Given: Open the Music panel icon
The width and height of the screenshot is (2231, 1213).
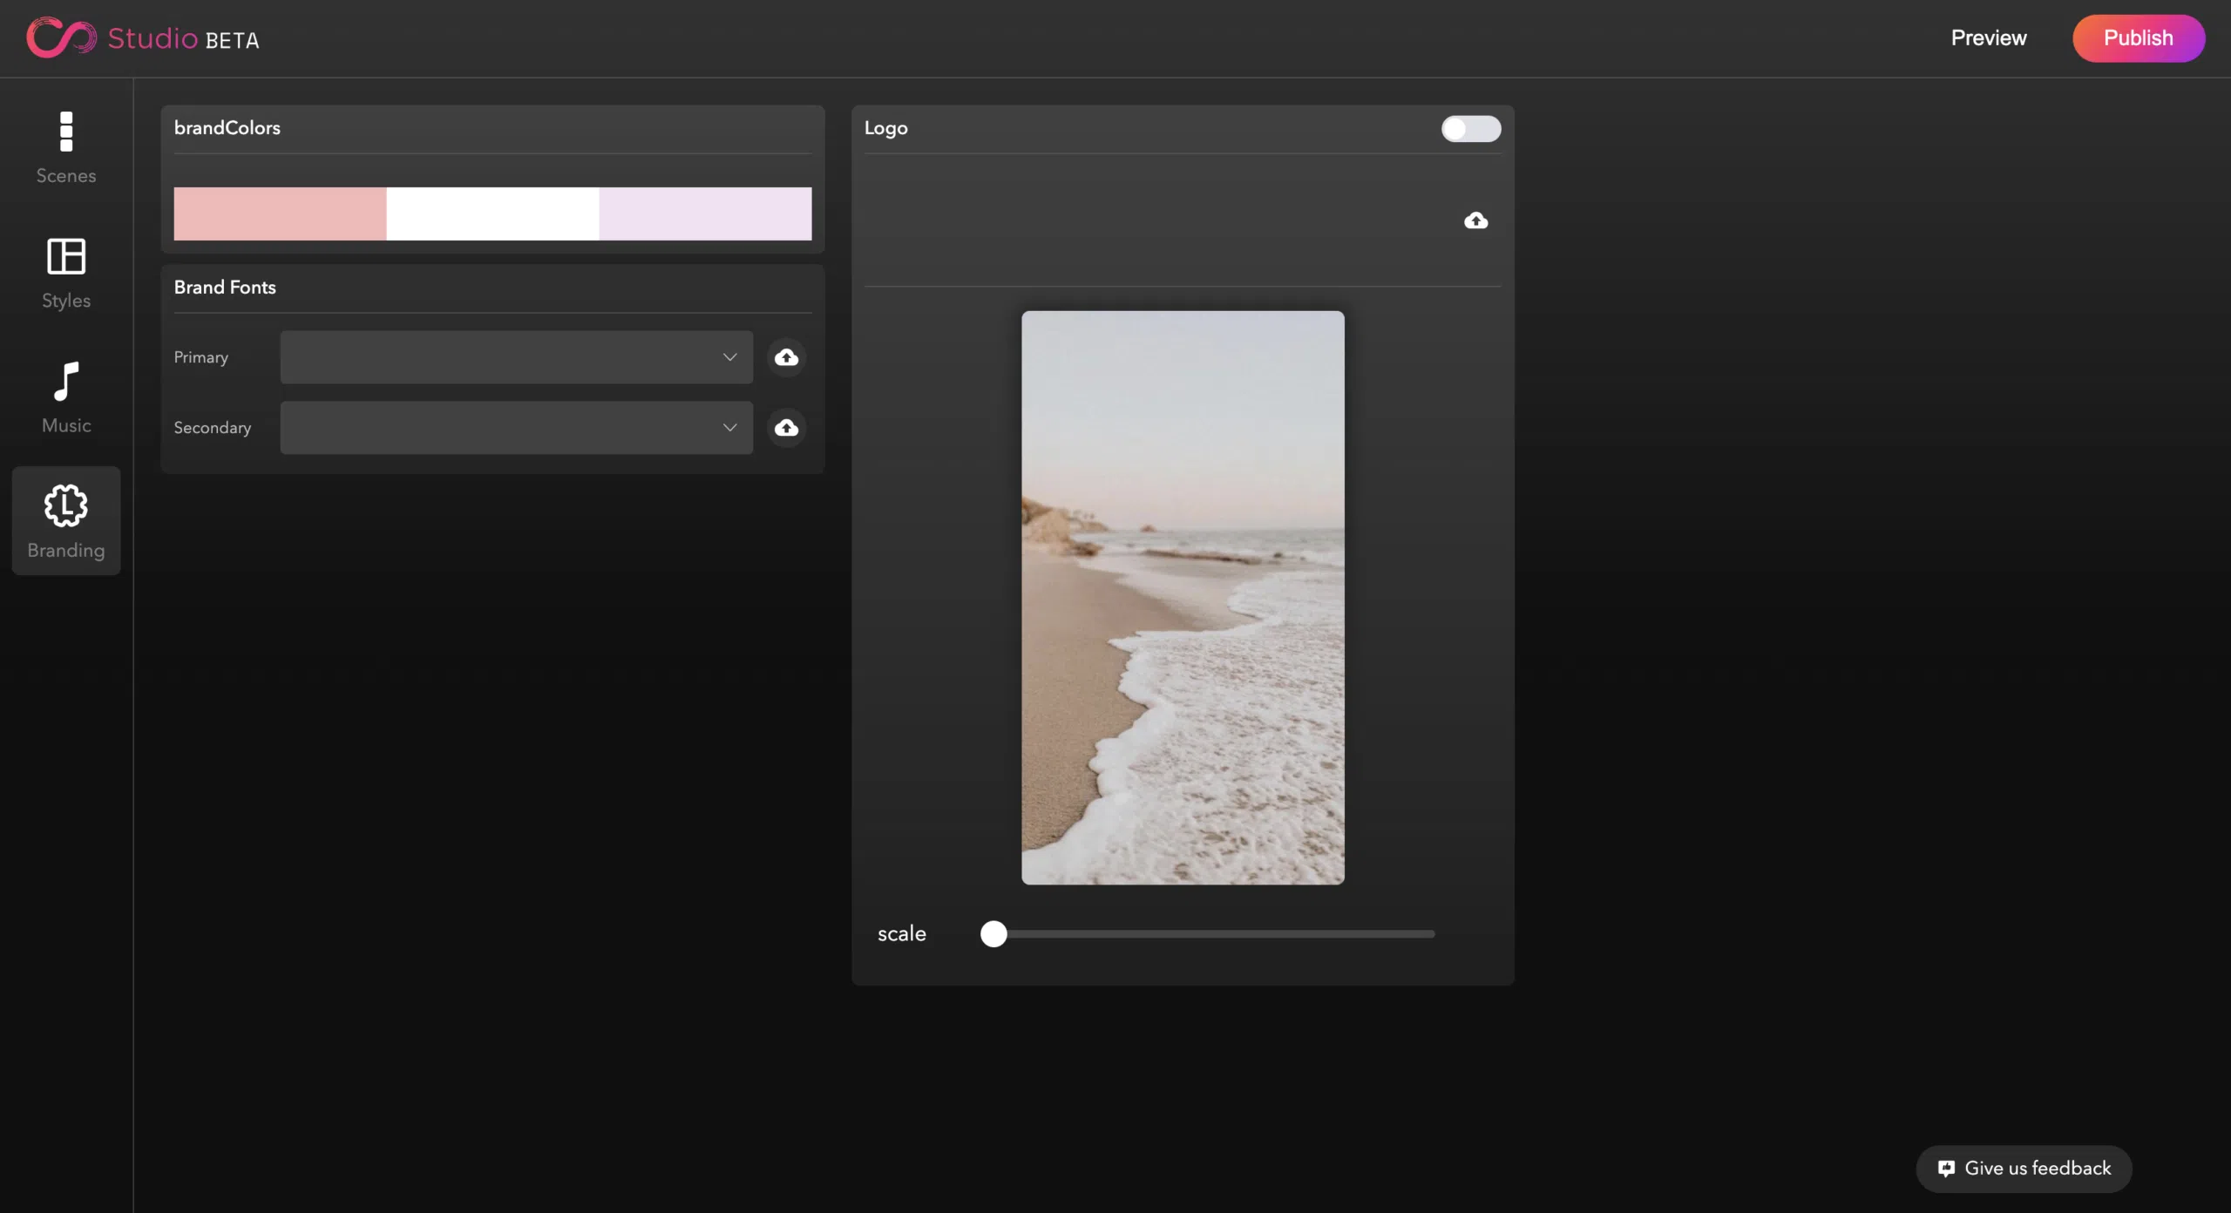Looking at the screenshot, I should pyautogui.click(x=66, y=381).
